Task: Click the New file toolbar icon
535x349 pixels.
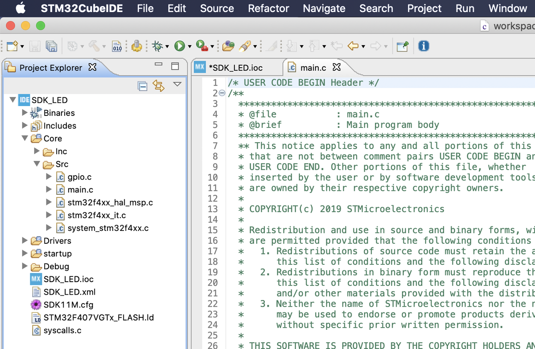Action: tap(12, 46)
